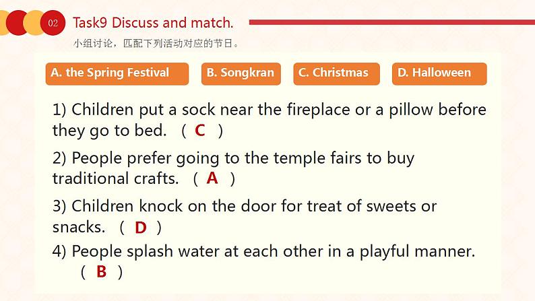Select the "A. the Spring Festival" option
This screenshot has width=535, height=301.
[x=117, y=73]
